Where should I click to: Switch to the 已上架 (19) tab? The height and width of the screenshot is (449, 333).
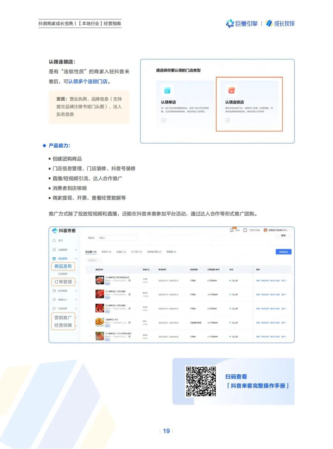click(x=91, y=252)
